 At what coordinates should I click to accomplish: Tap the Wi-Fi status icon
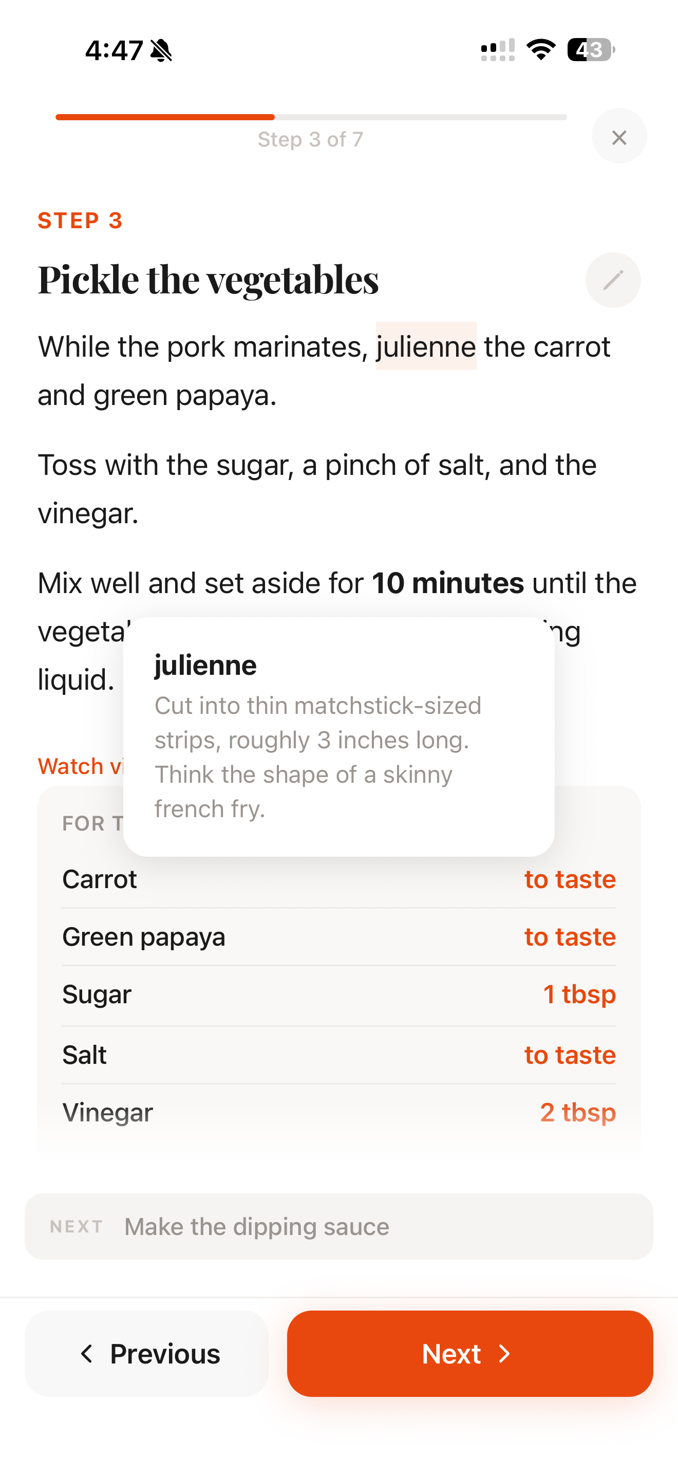click(x=541, y=50)
